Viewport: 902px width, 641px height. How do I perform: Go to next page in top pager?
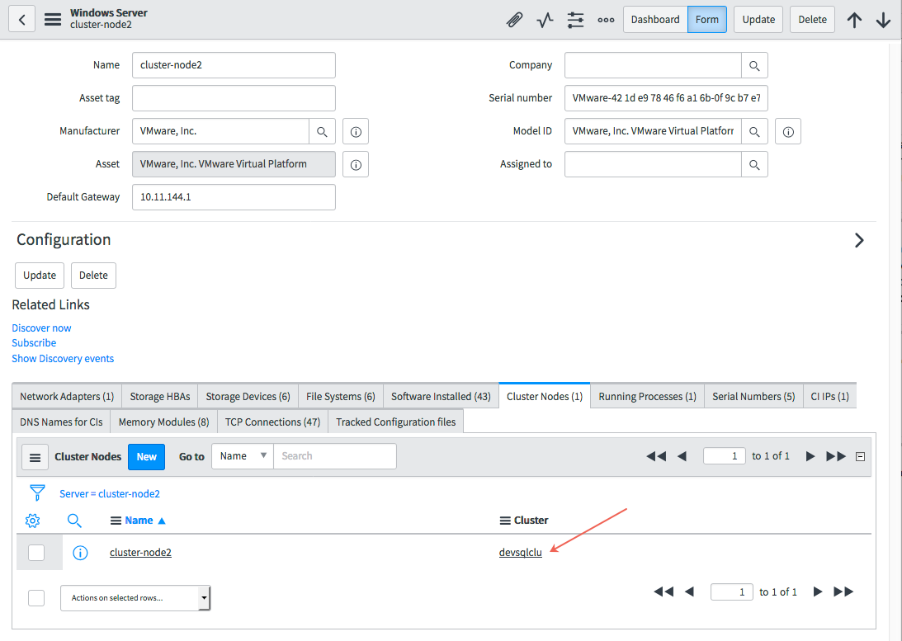[810, 456]
